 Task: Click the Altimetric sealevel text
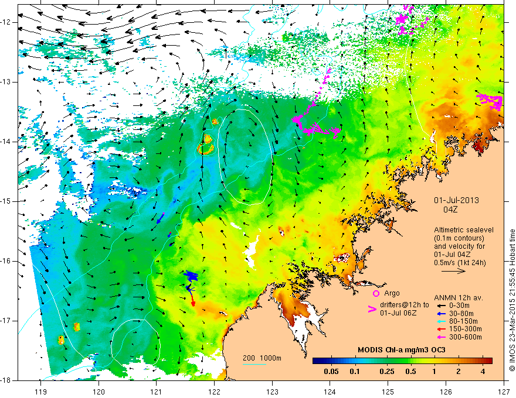coord(464,230)
